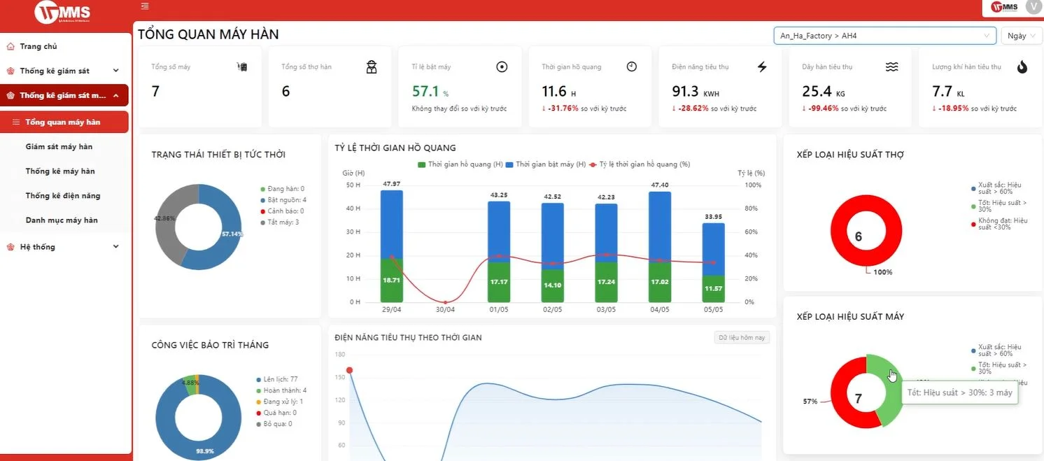The width and height of the screenshot is (1044, 461).
Task: Click the lightning icon in Điện năng tiêu thụ card
Action: (762, 66)
